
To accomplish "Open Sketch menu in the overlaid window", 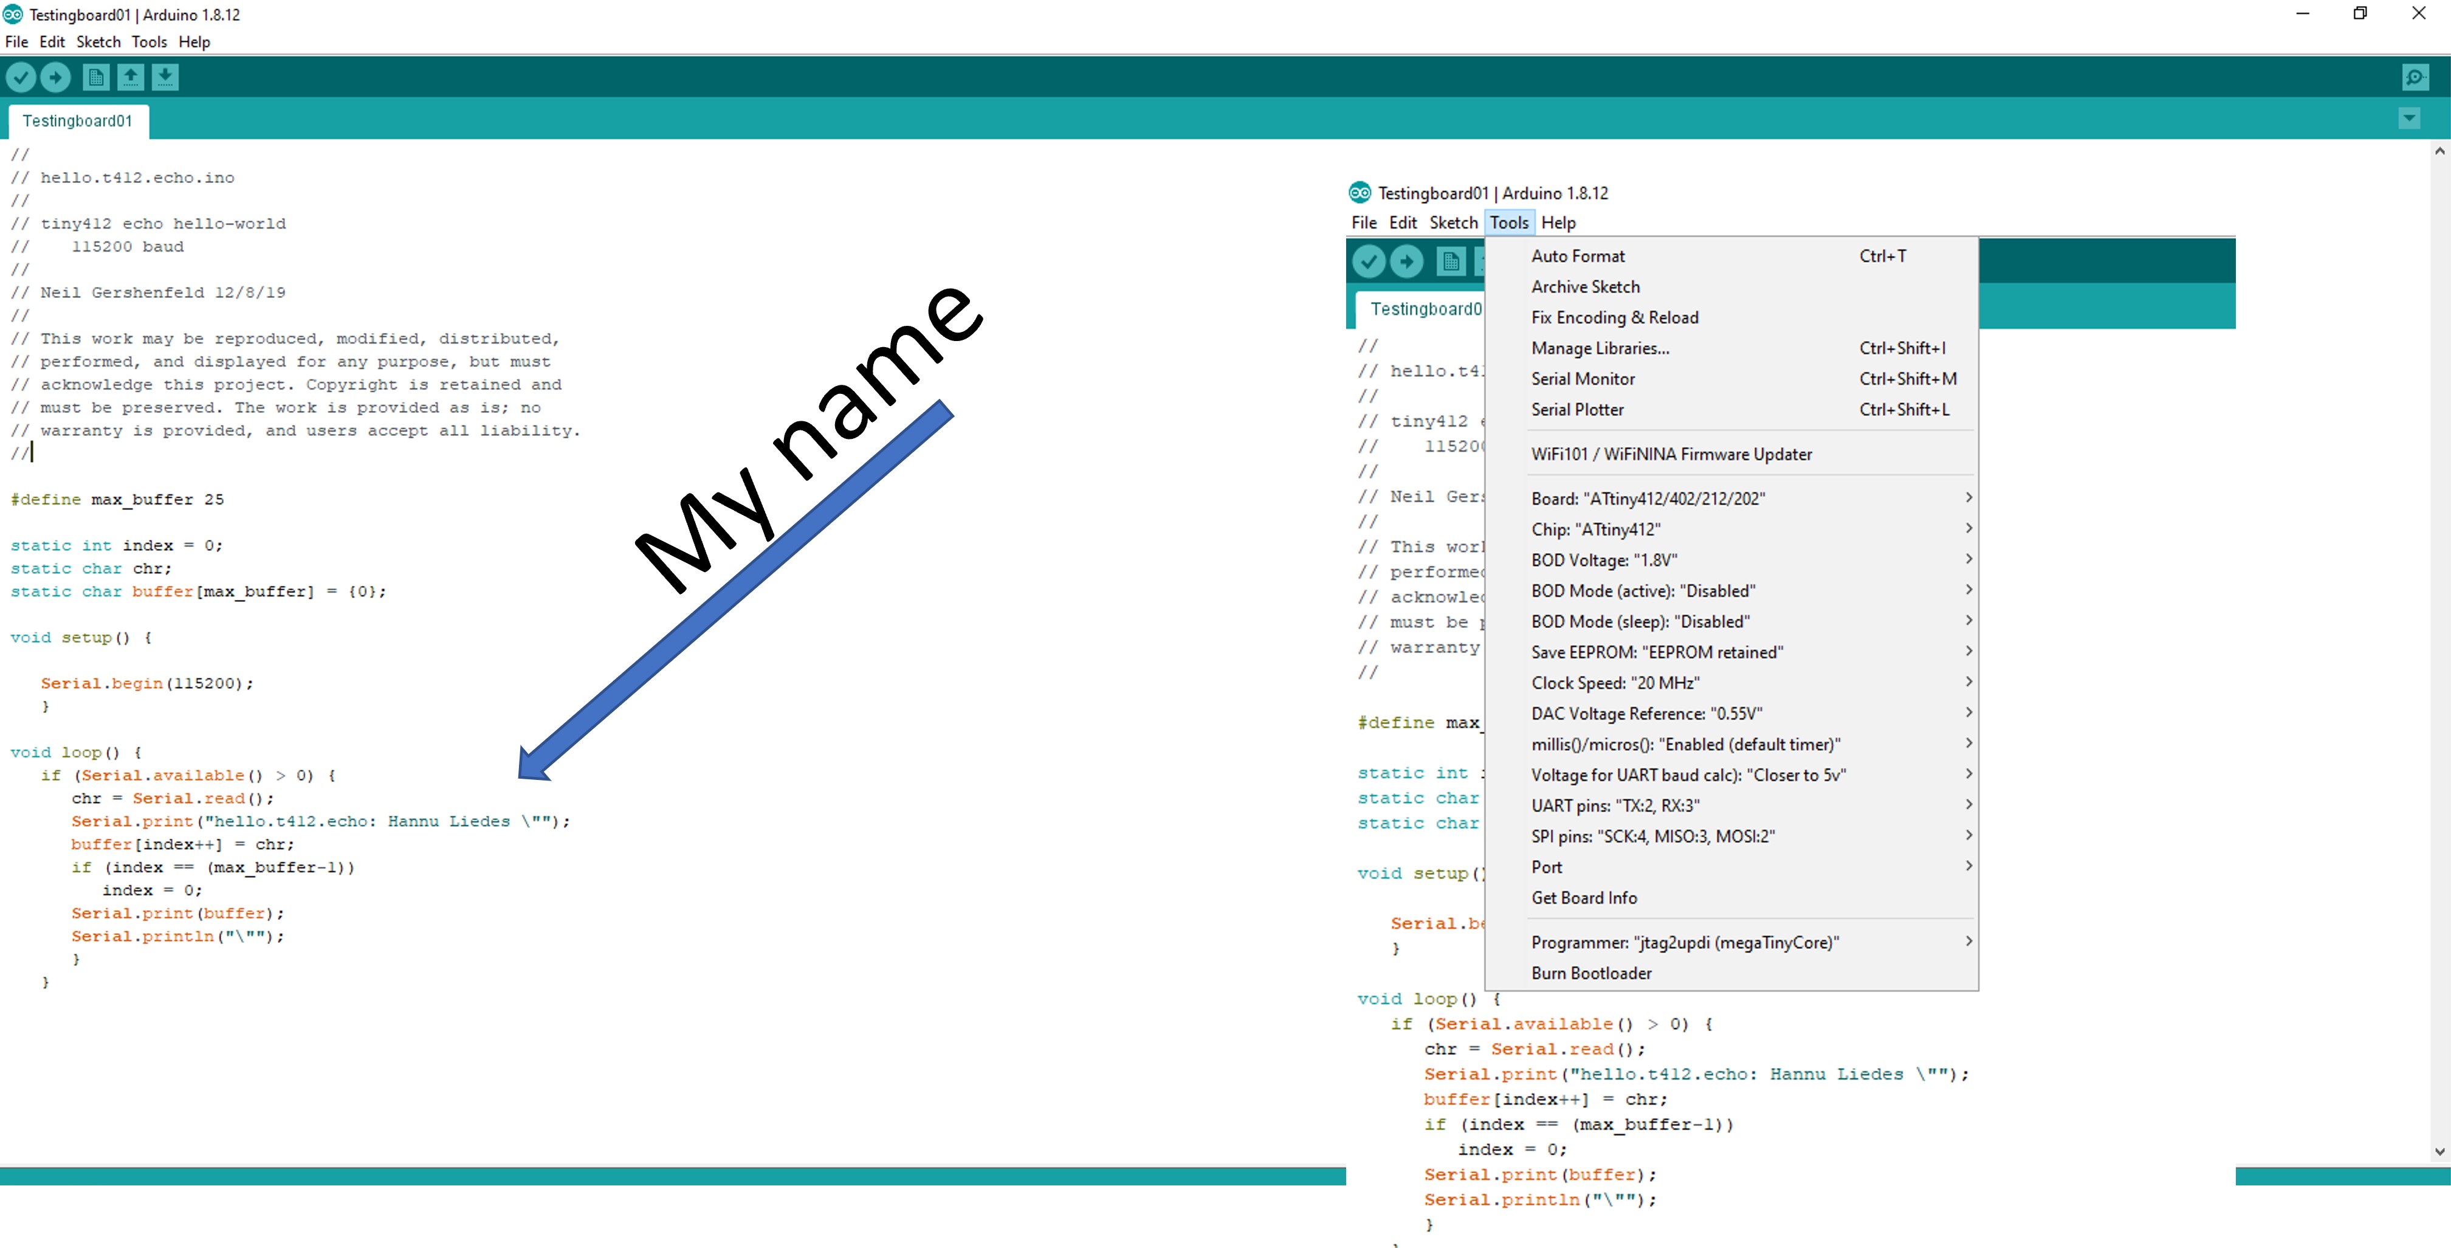I will [1453, 222].
